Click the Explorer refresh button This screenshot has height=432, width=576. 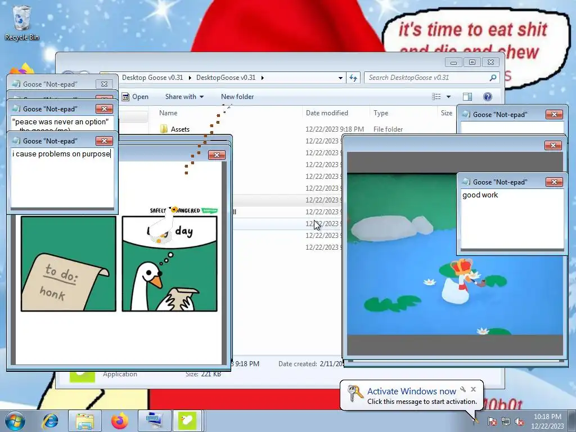[353, 78]
